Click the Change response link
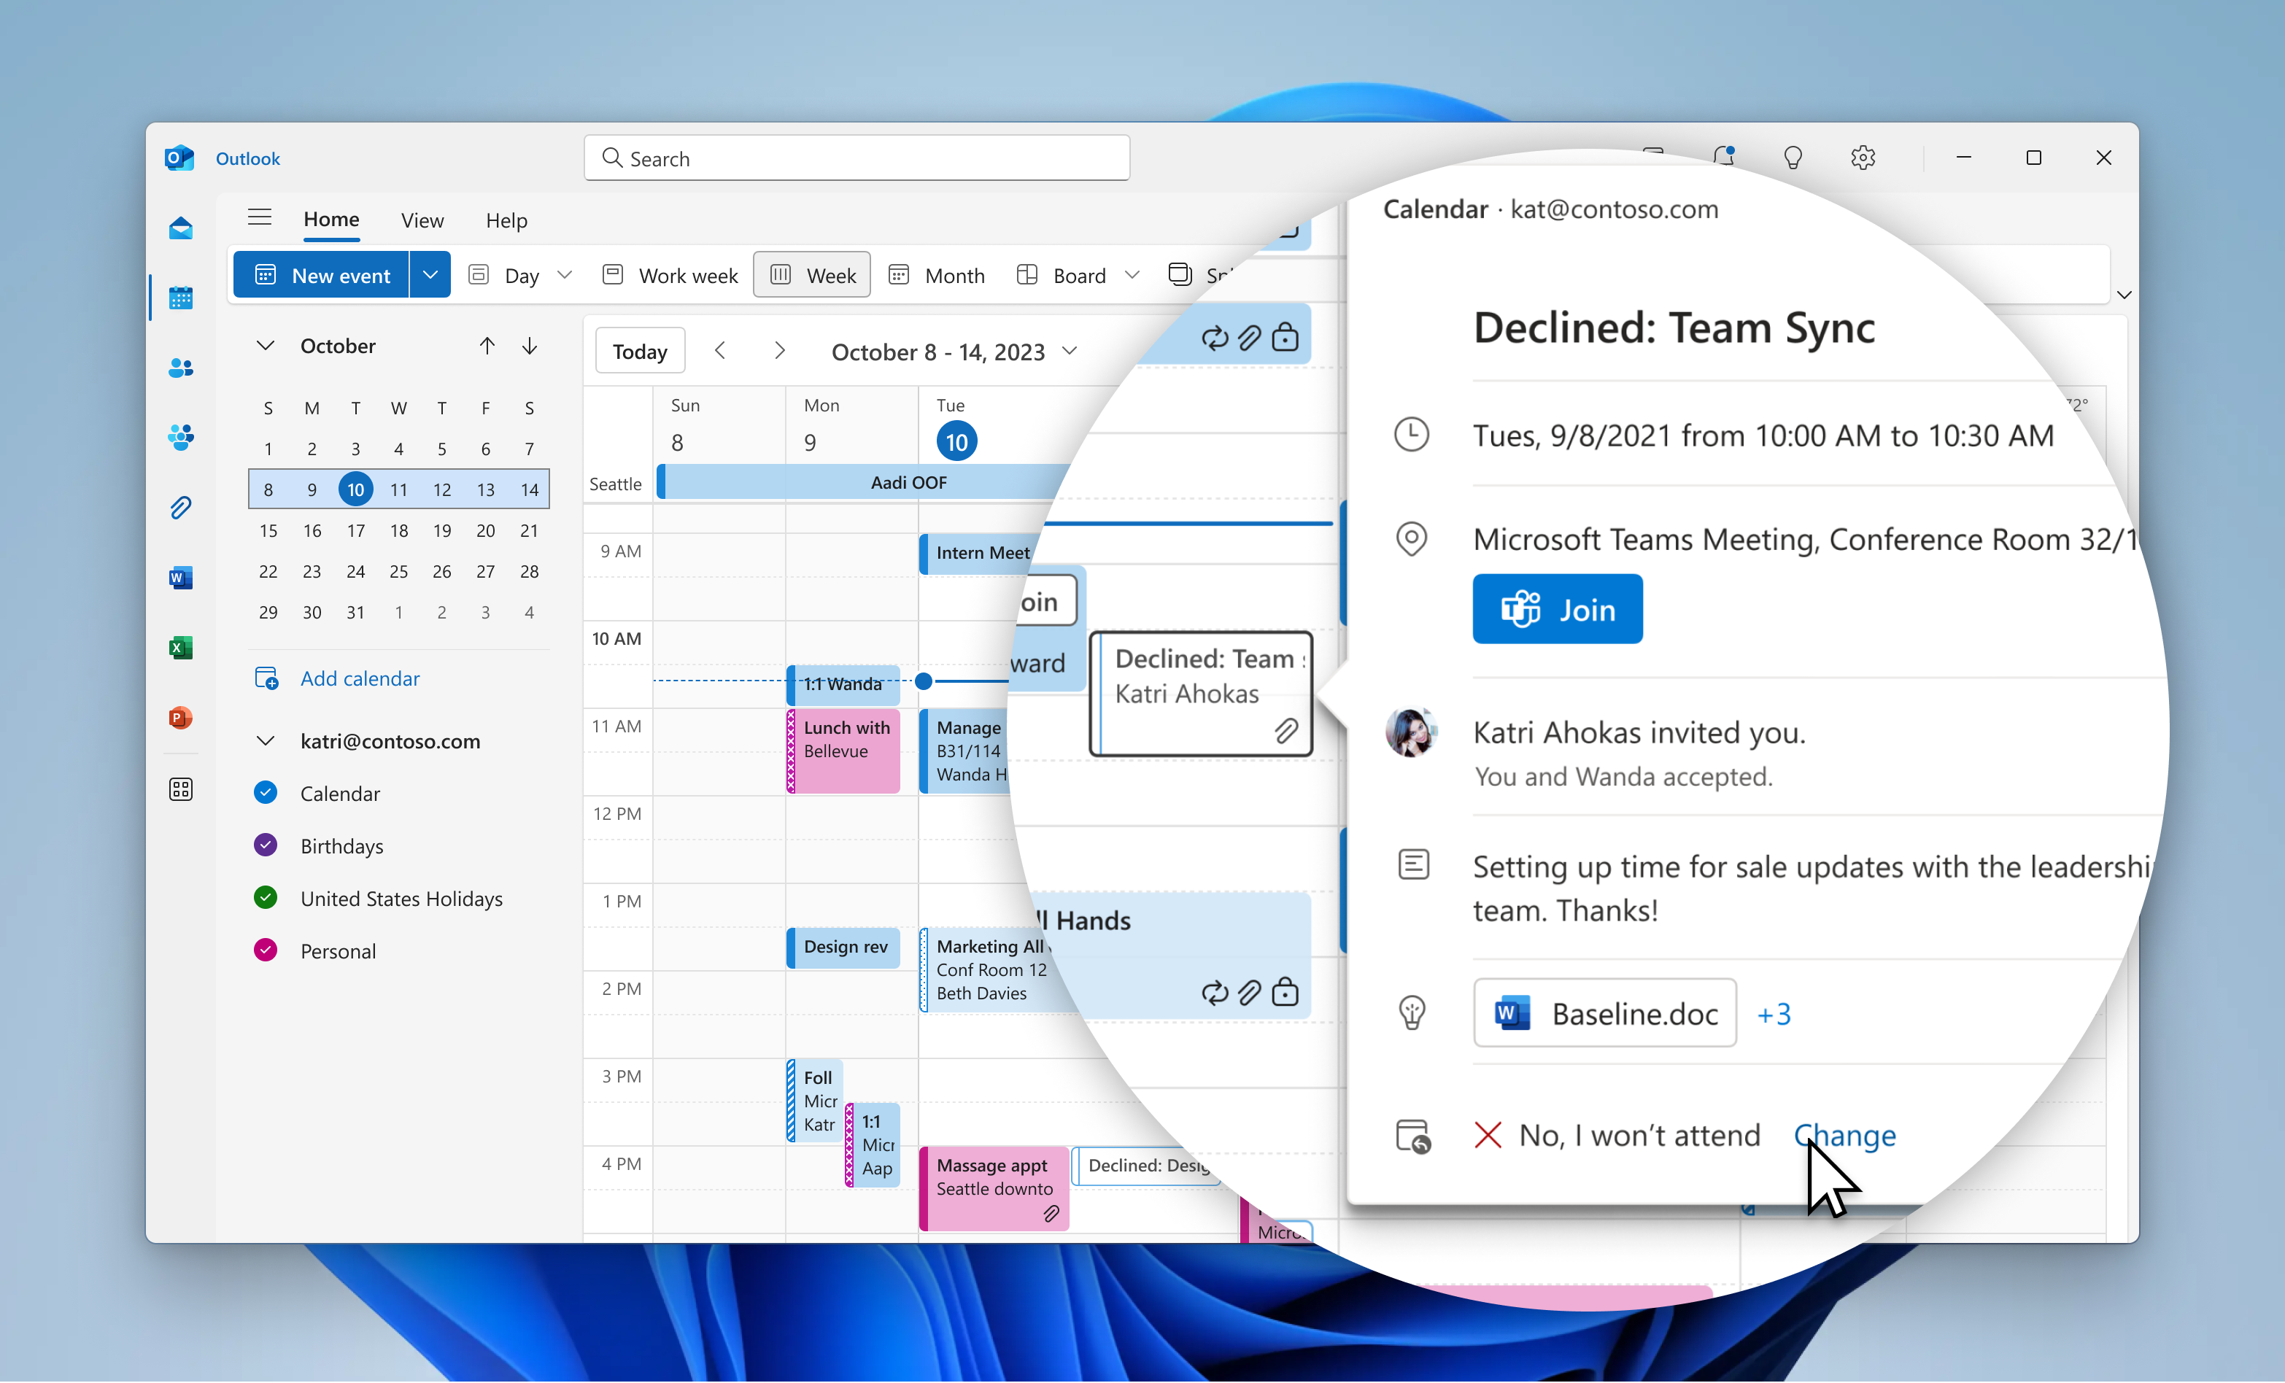The image size is (2285, 1383). click(x=1844, y=1136)
